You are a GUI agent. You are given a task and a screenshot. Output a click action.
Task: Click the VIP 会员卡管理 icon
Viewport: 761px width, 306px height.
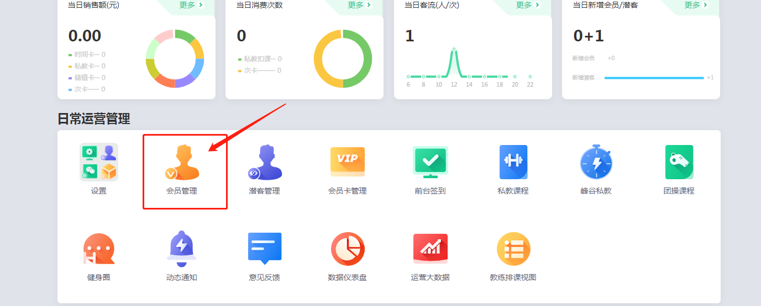(x=347, y=162)
